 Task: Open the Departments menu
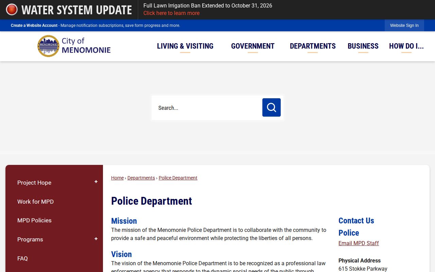[x=313, y=46]
